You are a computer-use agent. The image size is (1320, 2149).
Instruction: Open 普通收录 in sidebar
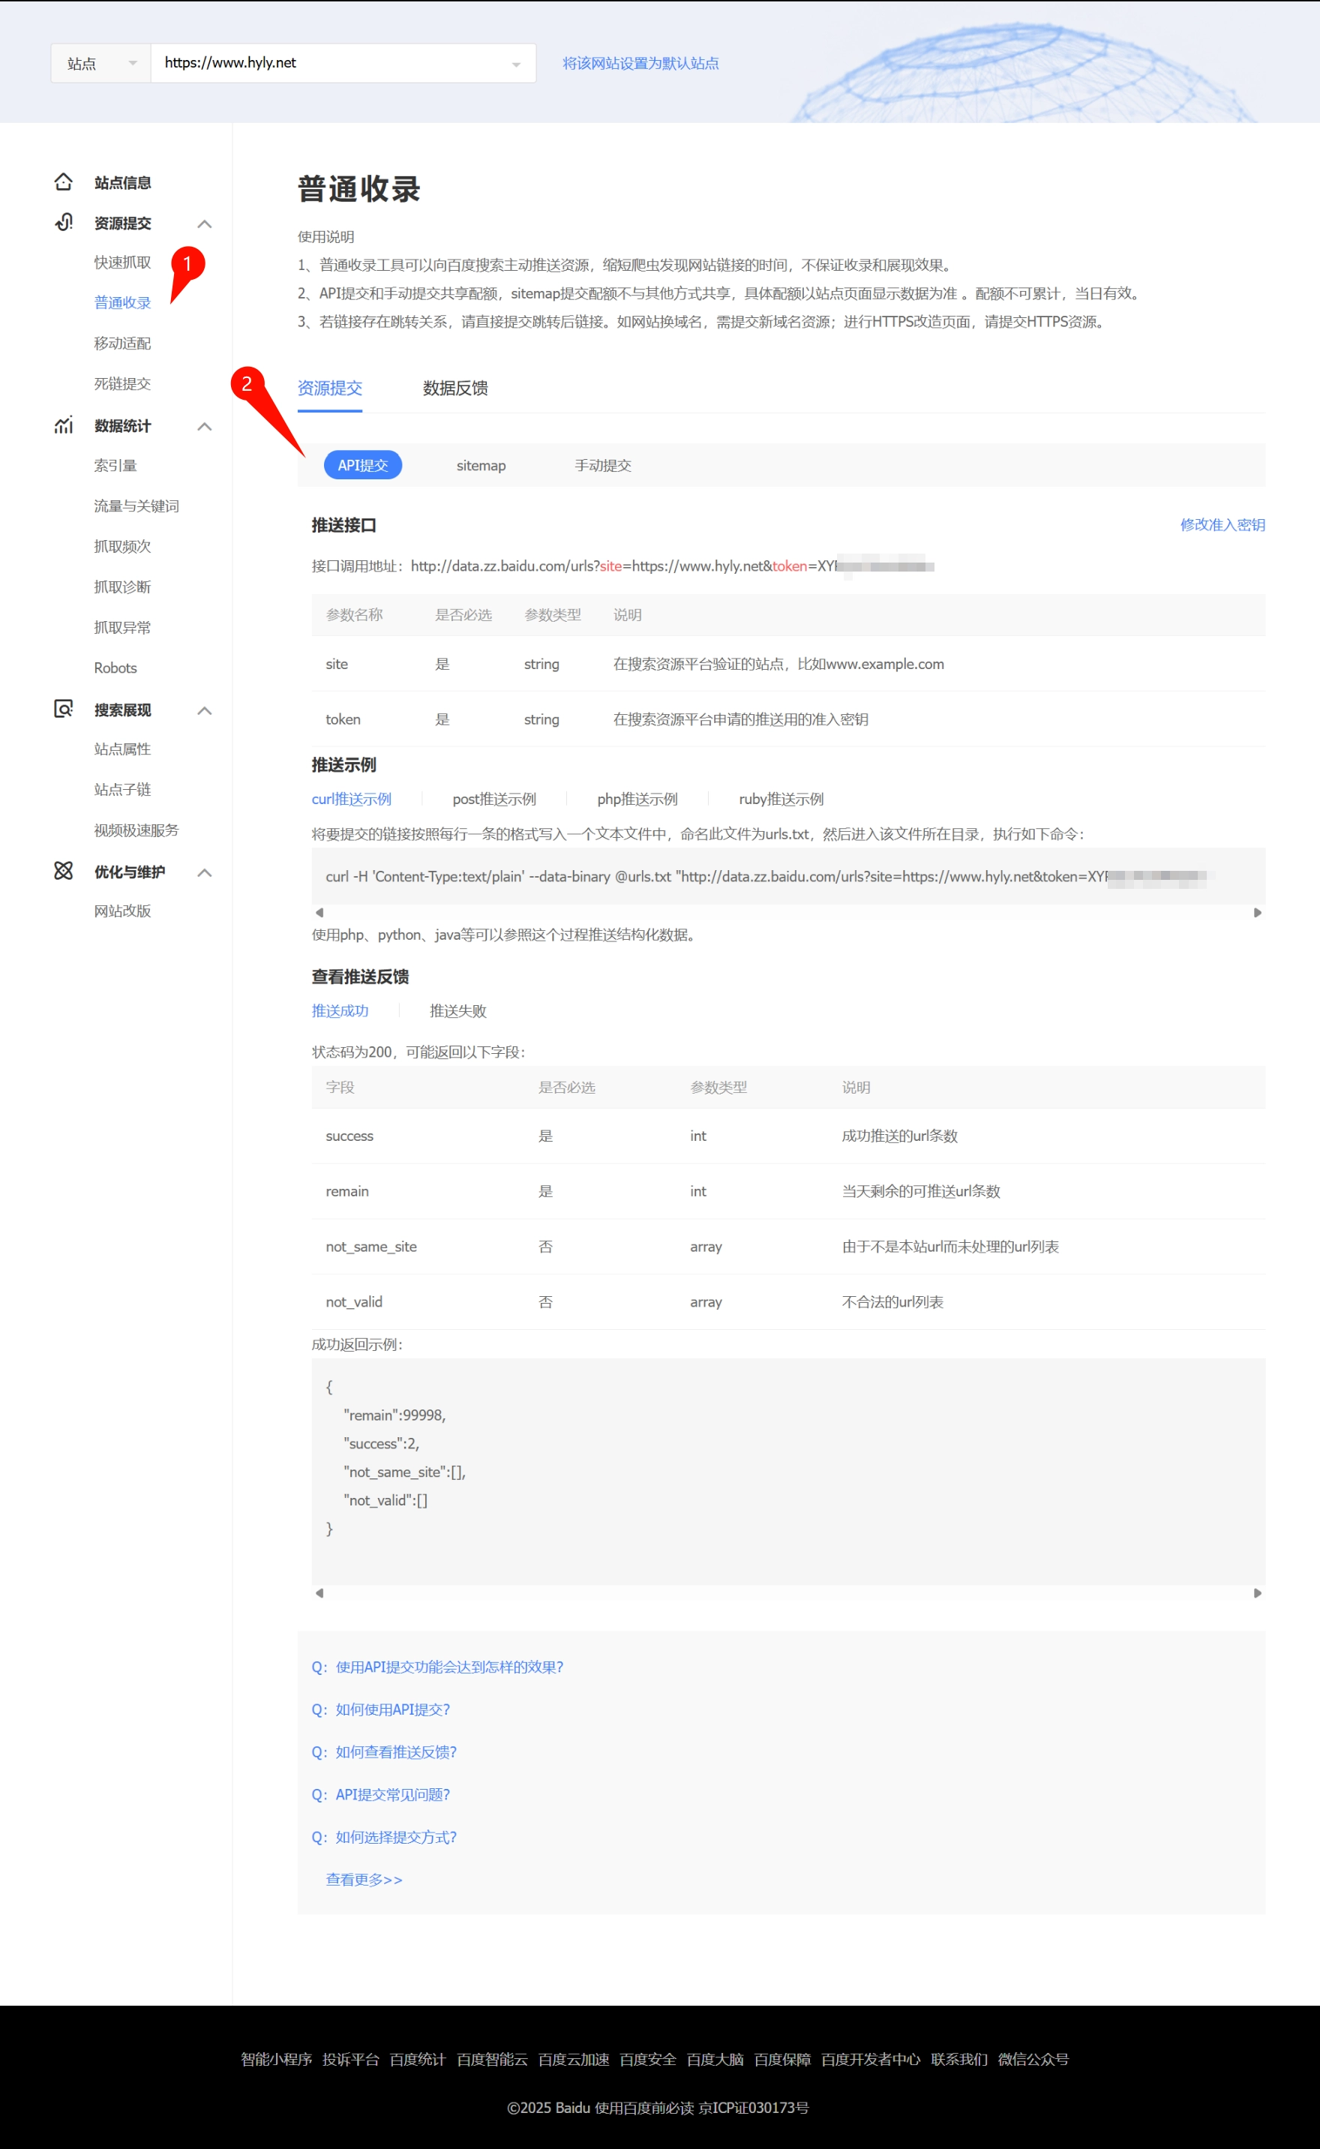pyautogui.click(x=123, y=303)
